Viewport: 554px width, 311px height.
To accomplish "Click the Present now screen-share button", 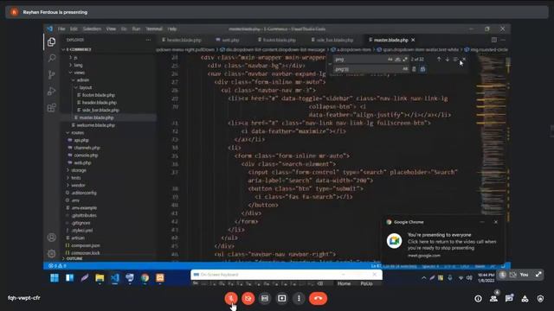I will pyautogui.click(x=281, y=298).
